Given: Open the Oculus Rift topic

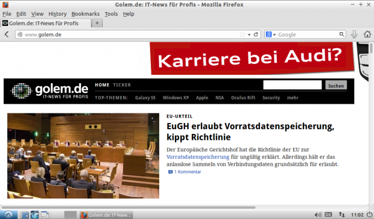Looking at the screenshot, I should point(243,98).
